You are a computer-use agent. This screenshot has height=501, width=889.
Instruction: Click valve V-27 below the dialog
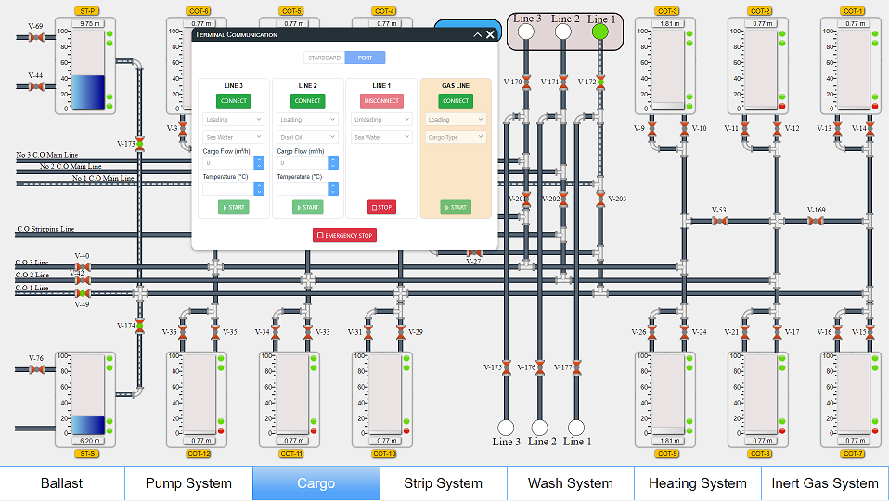(x=474, y=252)
